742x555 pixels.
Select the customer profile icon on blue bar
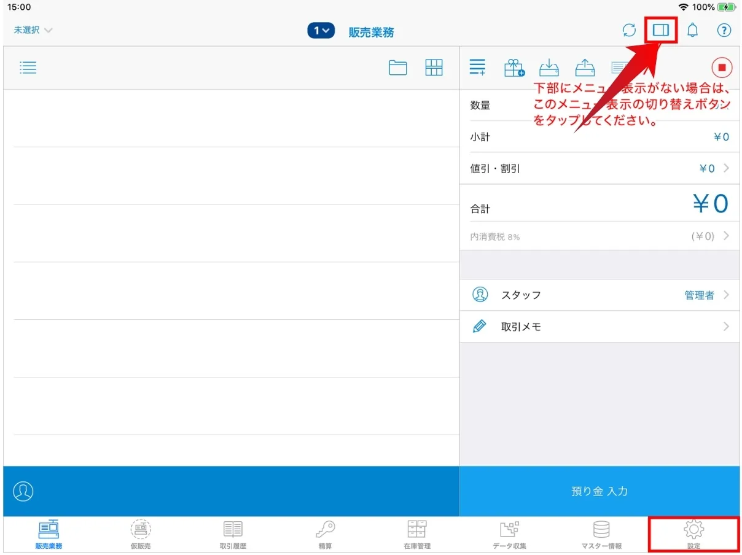click(23, 491)
